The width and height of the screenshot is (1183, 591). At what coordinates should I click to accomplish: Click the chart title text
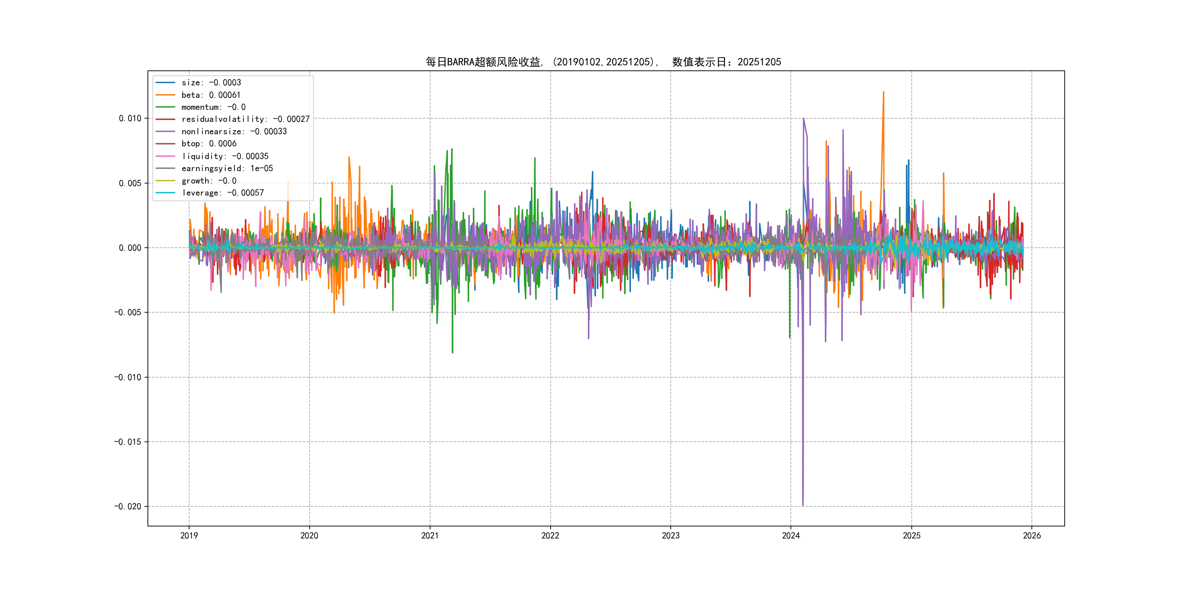(603, 62)
